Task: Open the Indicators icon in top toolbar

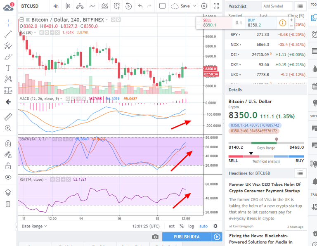Action: pyautogui.click(x=92, y=6)
